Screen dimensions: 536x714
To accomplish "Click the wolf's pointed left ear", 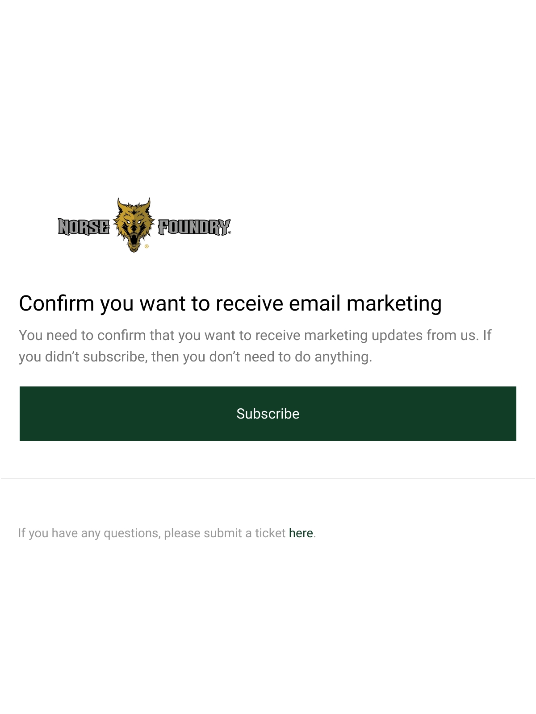I will click(120, 204).
